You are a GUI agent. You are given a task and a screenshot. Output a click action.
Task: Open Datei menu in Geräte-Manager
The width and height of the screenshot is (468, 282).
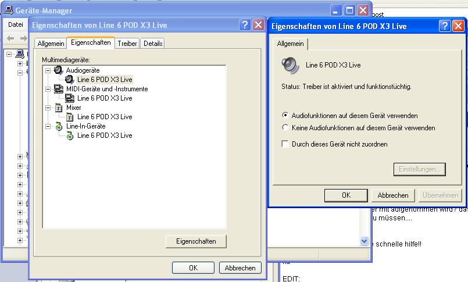[16, 24]
